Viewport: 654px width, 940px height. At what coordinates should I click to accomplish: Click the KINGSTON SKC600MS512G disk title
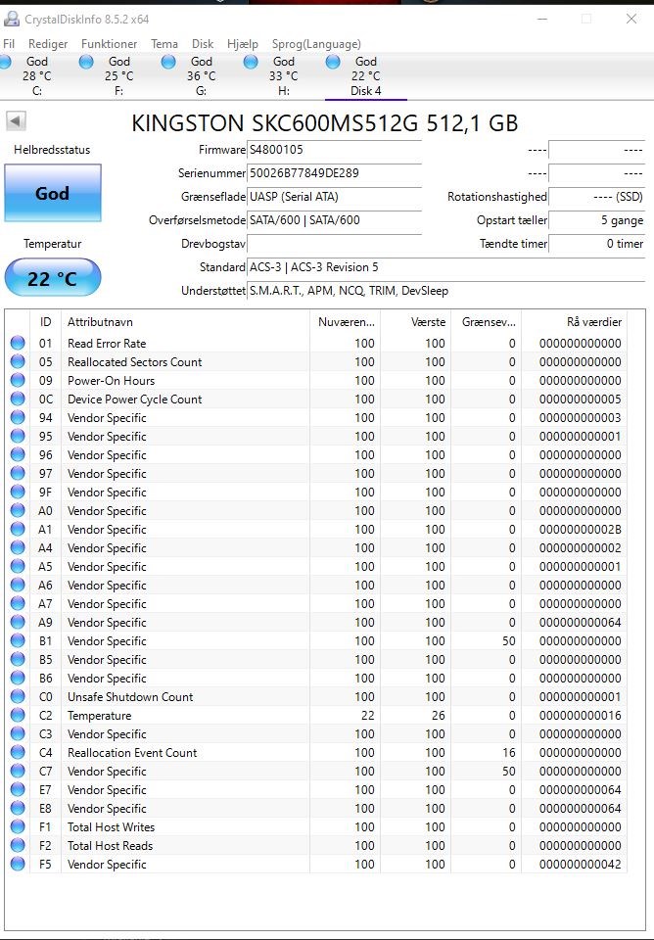[324, 123]
